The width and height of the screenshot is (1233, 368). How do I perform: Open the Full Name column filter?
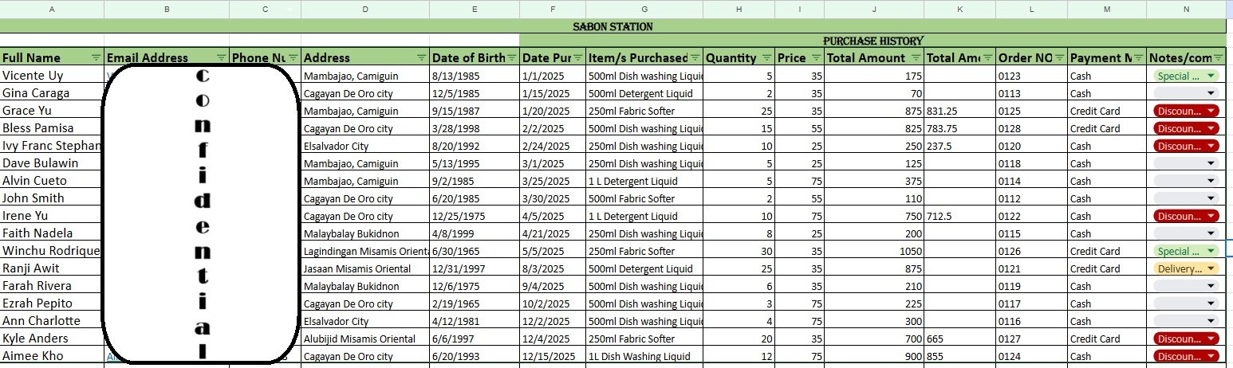[97, 57]
